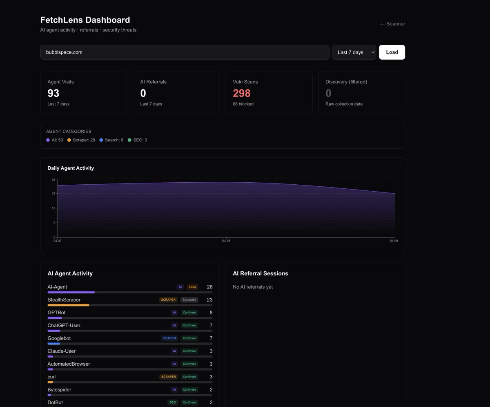Screen dimensions: 490x407
Task: Click the AI Referral Sessions heading
Action: pyautogui.click(x=261, y=273)
